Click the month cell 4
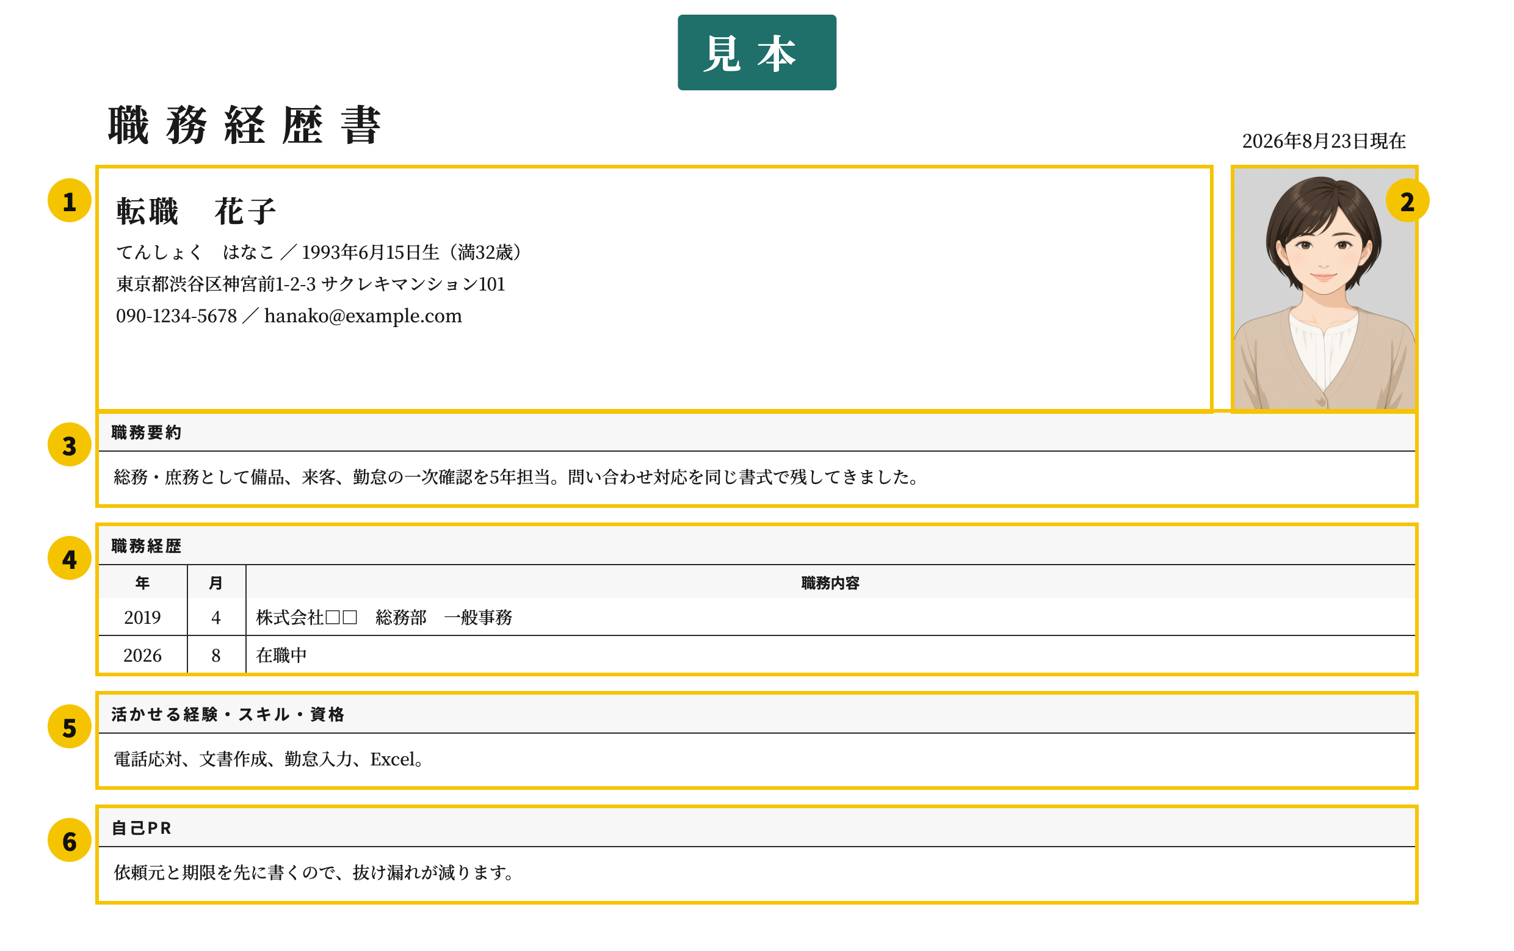This screenshot has height=951, width=1514. [x=216, y=617]
